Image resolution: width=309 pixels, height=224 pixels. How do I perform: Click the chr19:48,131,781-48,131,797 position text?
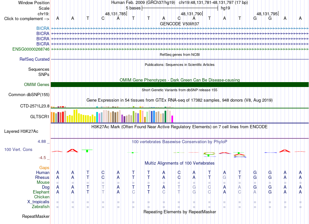click(213, 3)
